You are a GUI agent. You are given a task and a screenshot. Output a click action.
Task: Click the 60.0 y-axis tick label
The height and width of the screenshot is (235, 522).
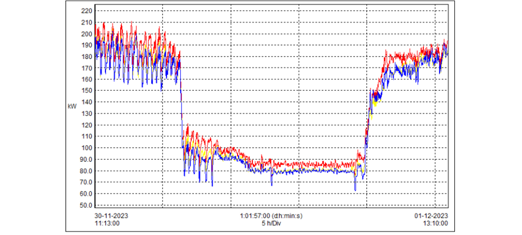coord(85,193)
